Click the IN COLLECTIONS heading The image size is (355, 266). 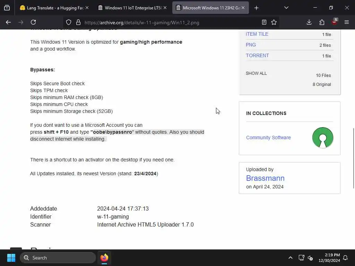pyautogui.click(x=266, y=113)
